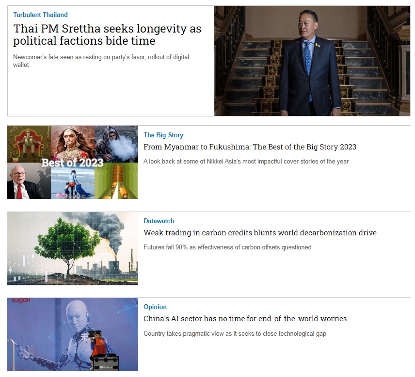
Task: Open The Big Story section link
Action: pyautogui.click(x=163, y=135)
